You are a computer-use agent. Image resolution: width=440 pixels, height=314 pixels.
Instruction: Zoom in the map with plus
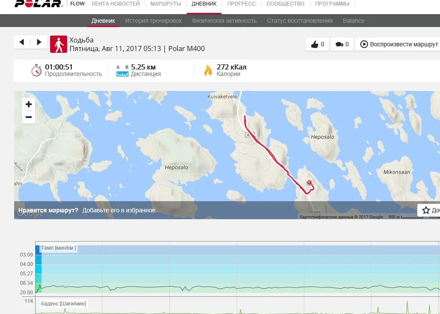click(x=29, y=105)
